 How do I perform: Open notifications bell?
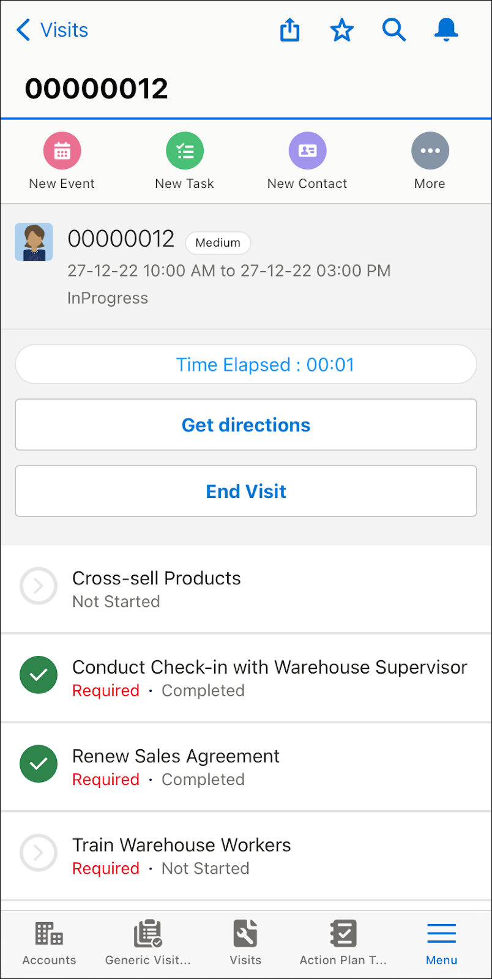point(446,29)
